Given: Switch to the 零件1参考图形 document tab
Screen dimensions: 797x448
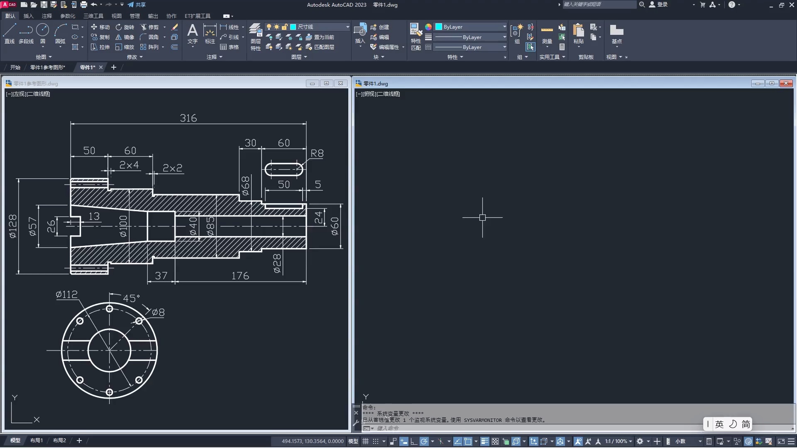Looking at the screenshot, I should click(x=47, y=67).
